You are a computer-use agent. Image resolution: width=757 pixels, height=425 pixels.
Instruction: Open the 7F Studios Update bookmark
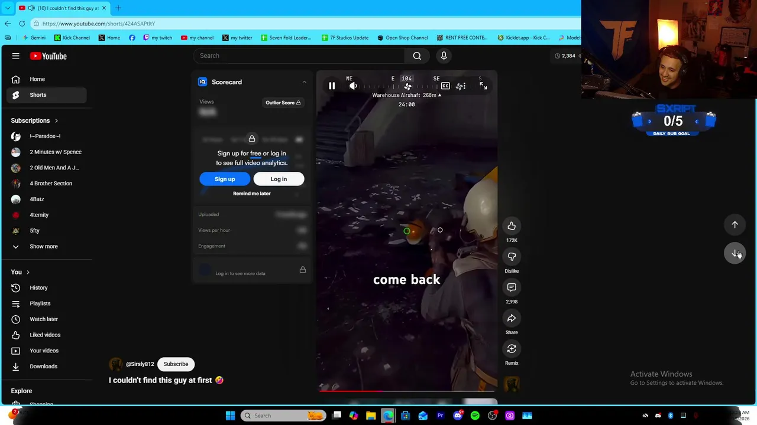(345, 38)
